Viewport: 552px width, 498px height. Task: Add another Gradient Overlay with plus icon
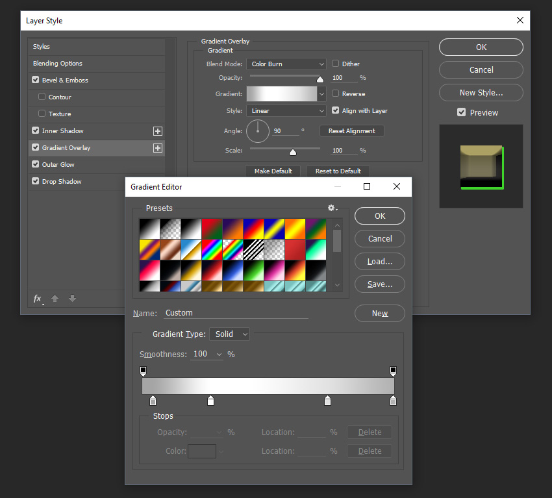pyautogui.click(x=157, y=148)
